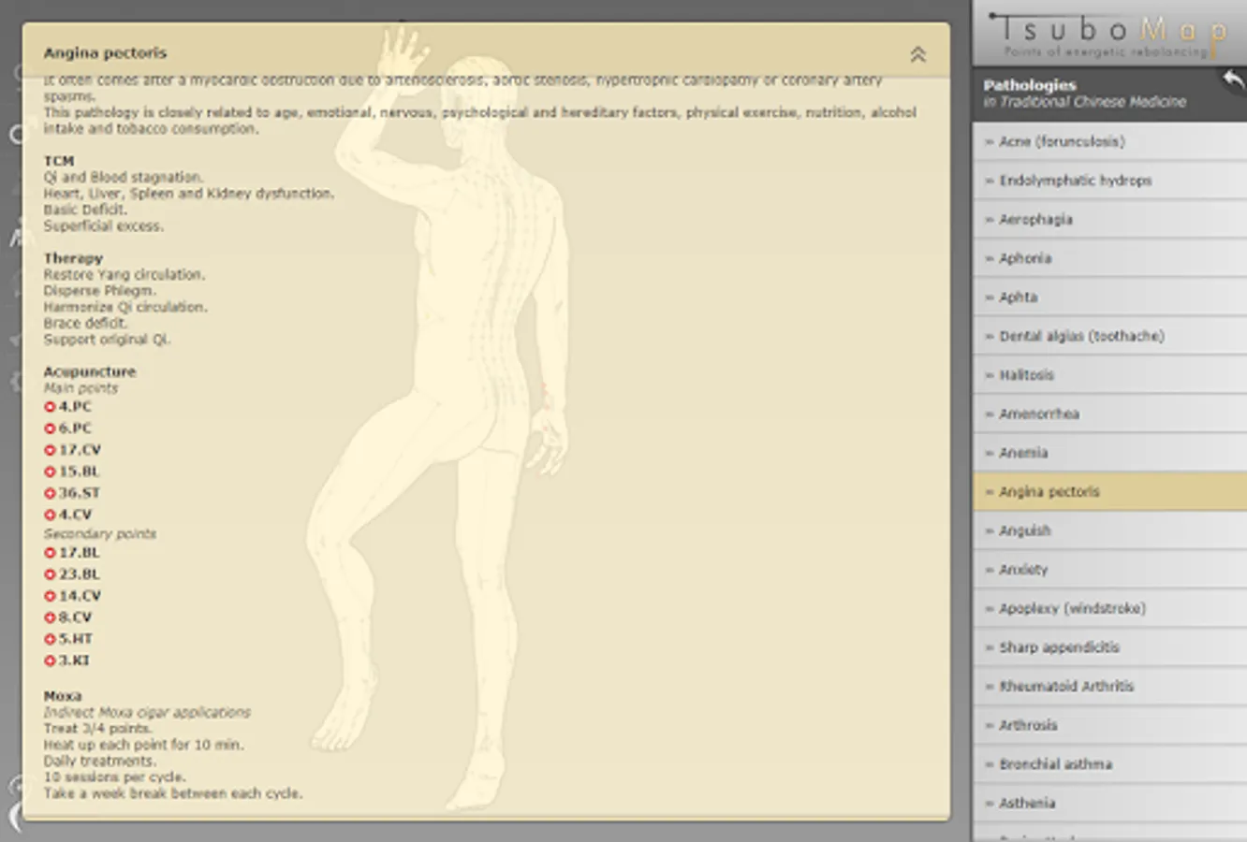Click the human body figure illustration
This screenshot has width=1247, height=842.
(x=440, y=416)
